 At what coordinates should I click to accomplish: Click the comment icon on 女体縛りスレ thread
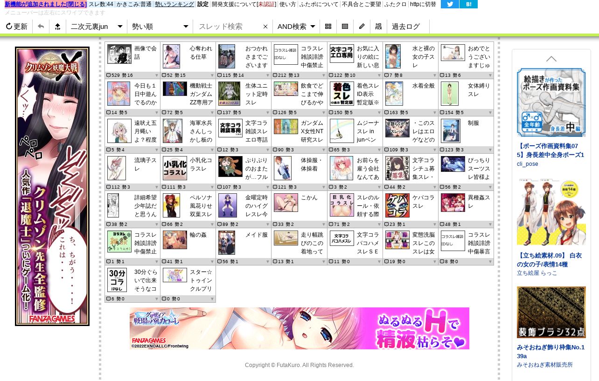coord(442,113)
